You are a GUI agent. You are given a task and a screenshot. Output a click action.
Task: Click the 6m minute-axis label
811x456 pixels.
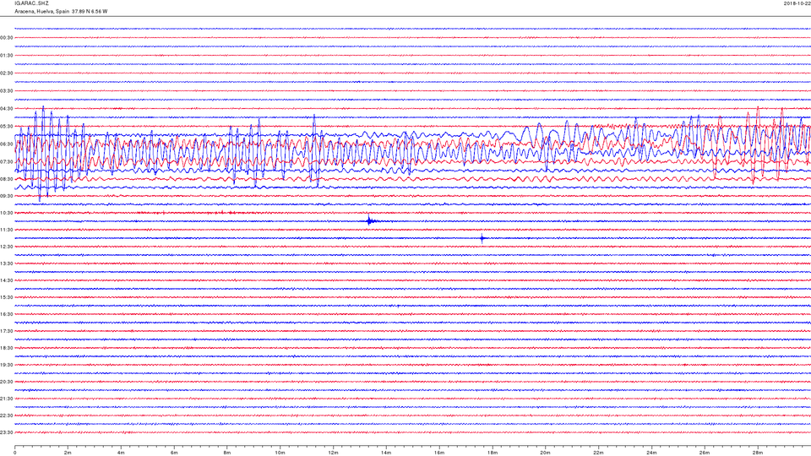point(174,453)
